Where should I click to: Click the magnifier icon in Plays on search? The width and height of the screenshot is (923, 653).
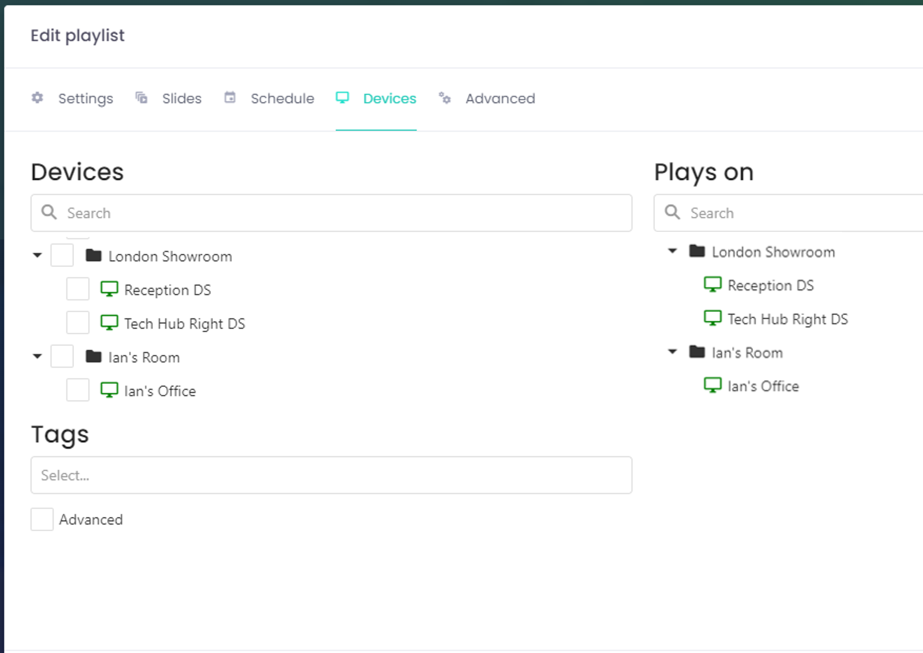pos(673,212)
